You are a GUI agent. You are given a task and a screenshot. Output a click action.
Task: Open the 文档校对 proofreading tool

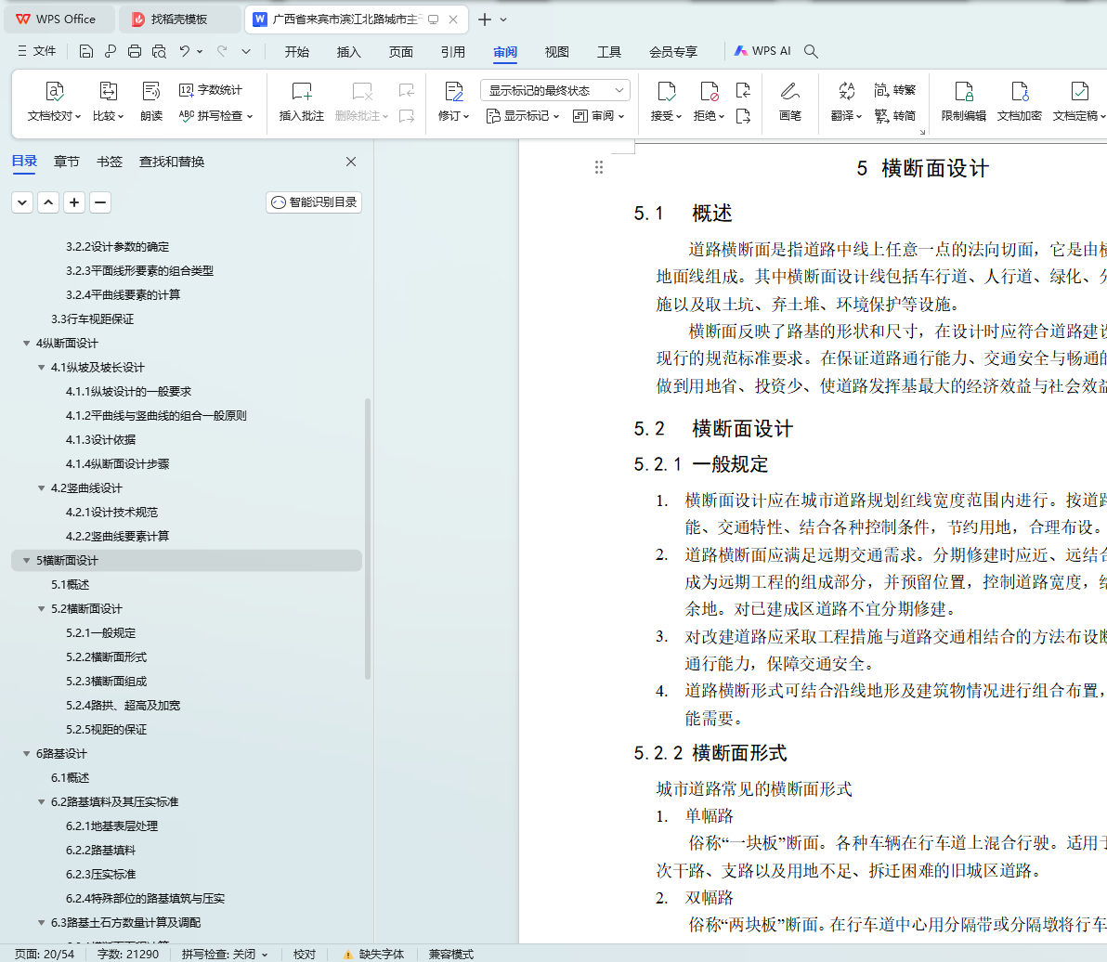[x=55, y=101]
